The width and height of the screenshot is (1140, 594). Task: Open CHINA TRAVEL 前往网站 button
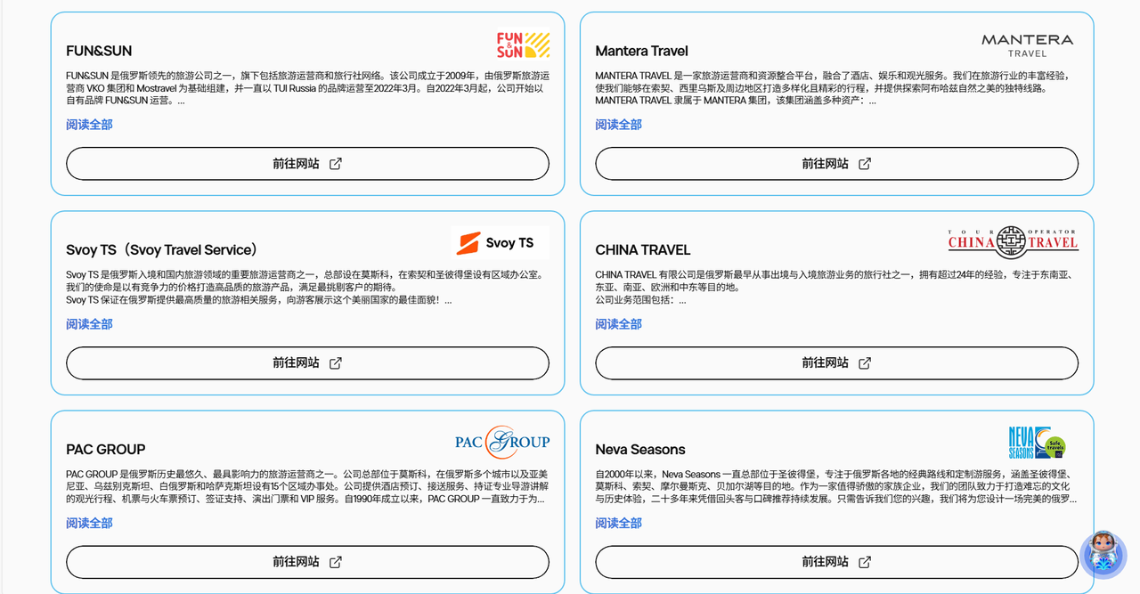836,363
